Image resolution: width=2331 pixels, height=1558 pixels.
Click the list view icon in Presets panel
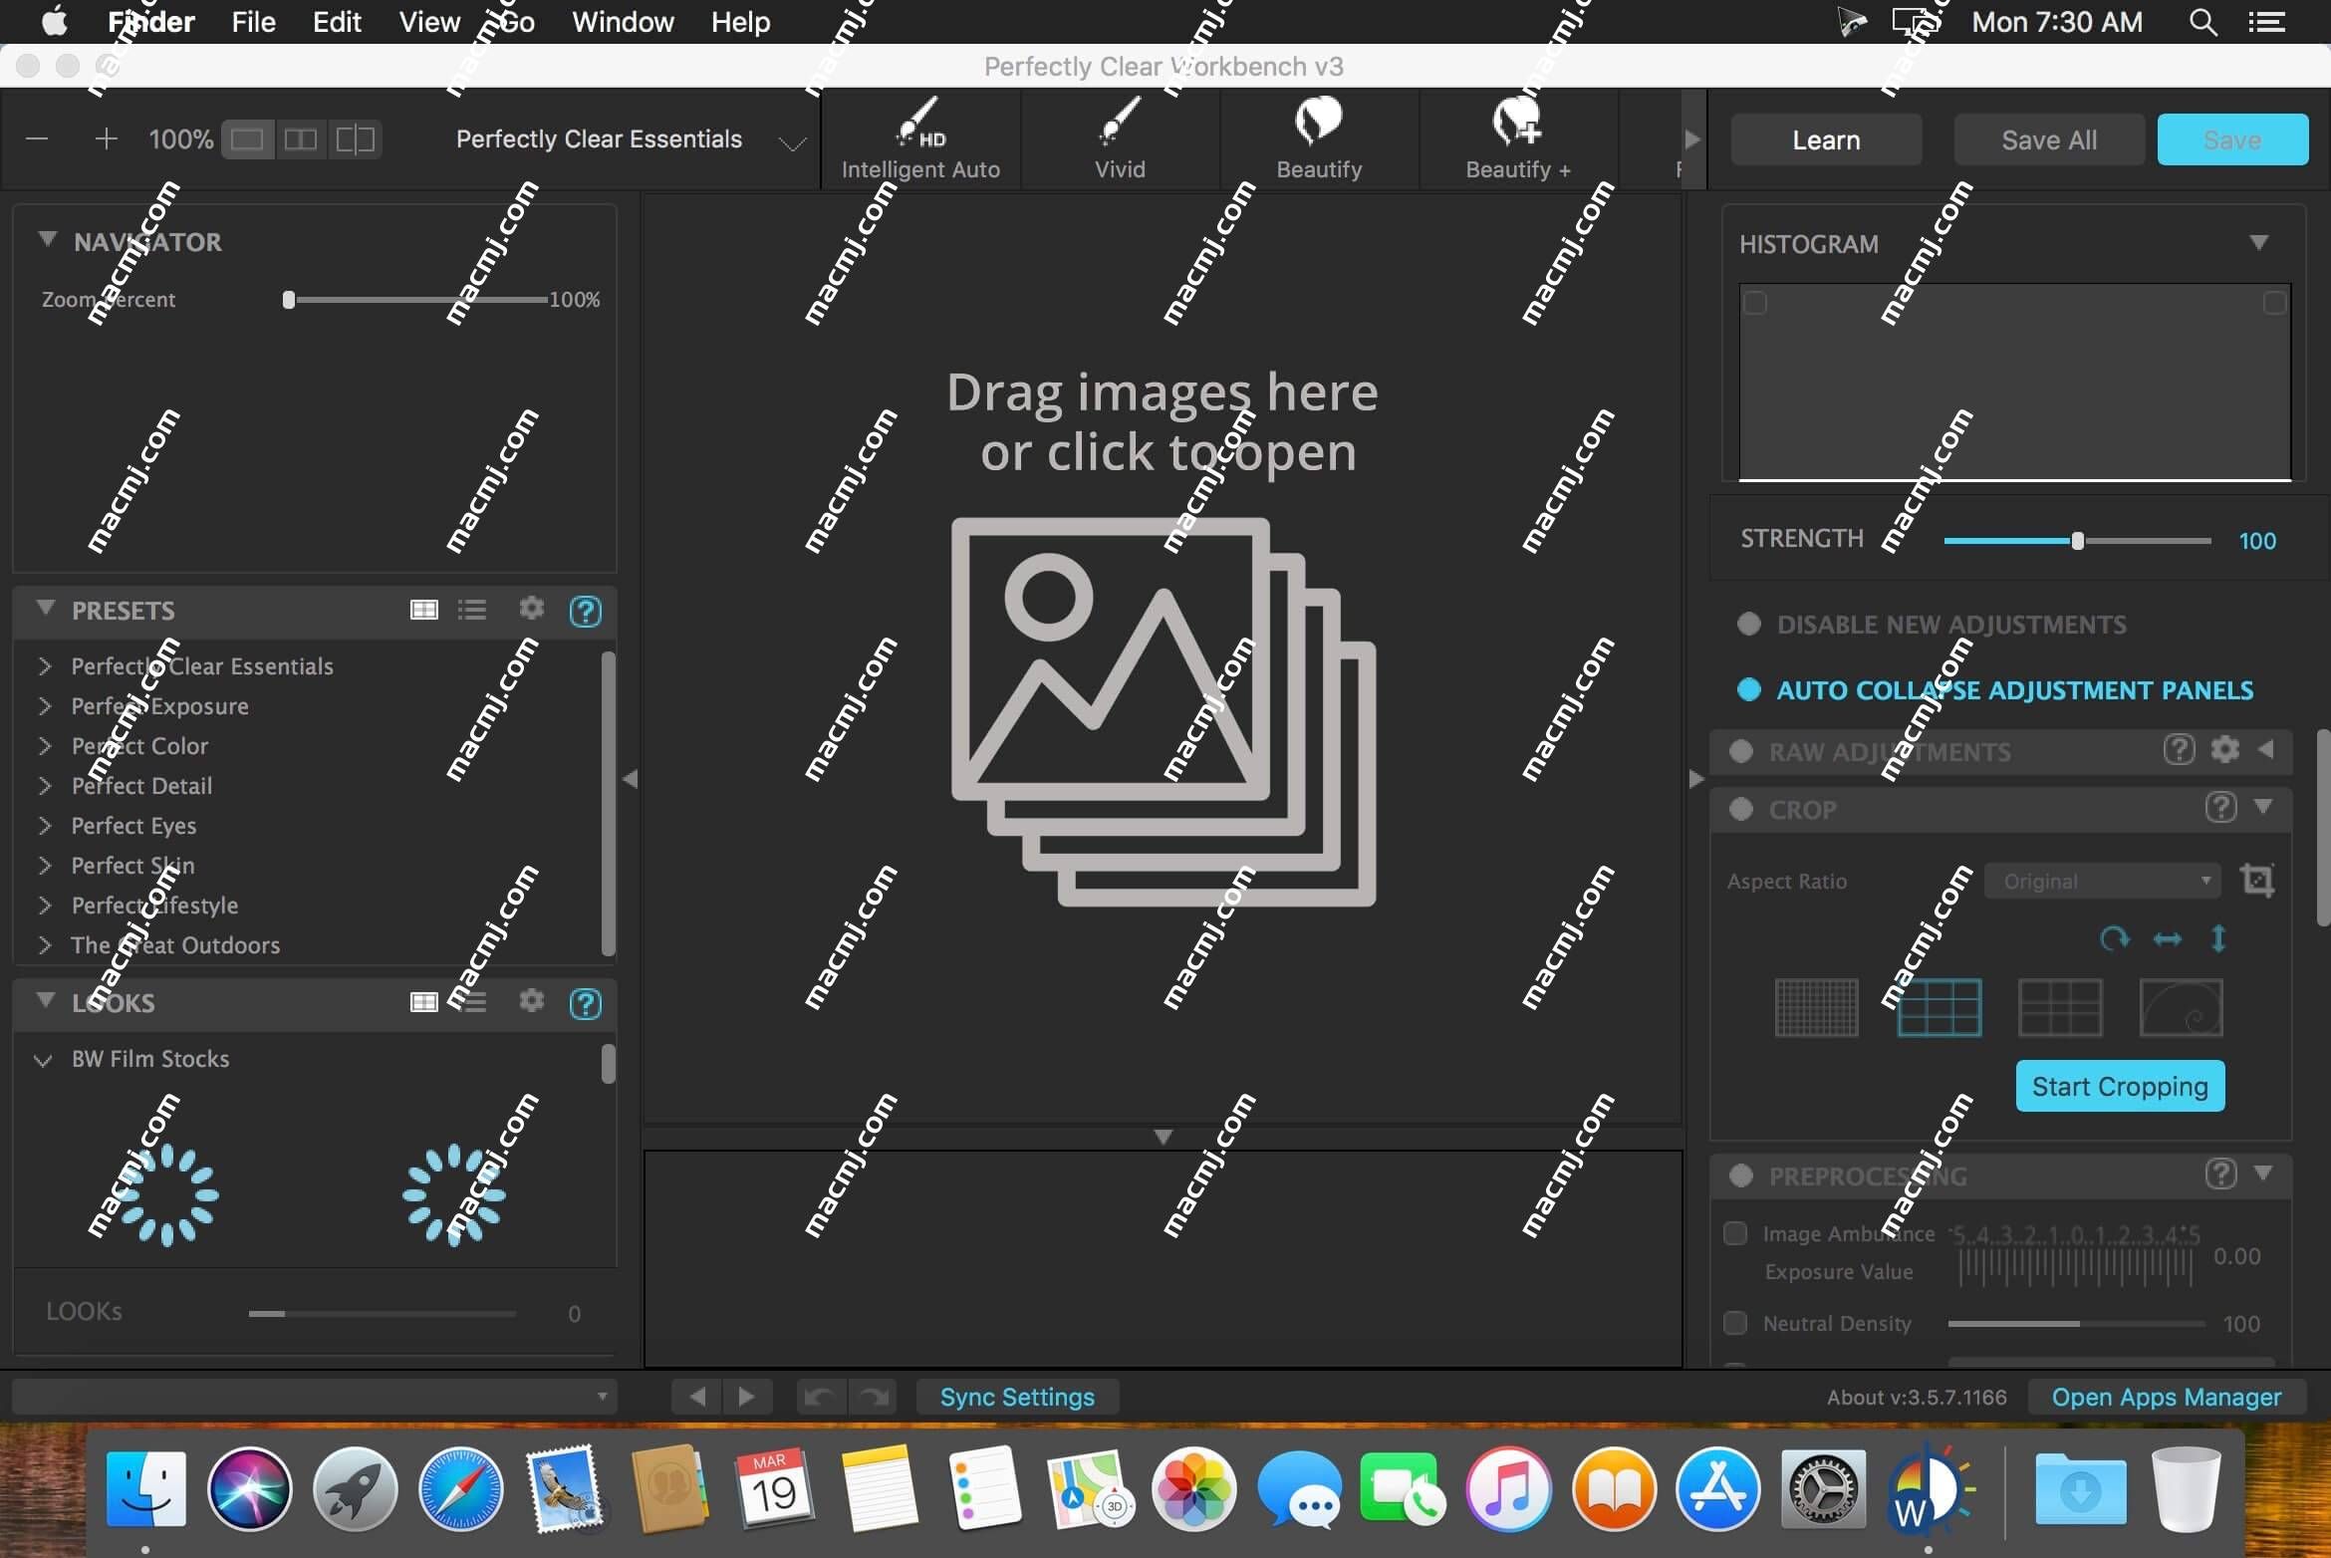click(474, 609)
